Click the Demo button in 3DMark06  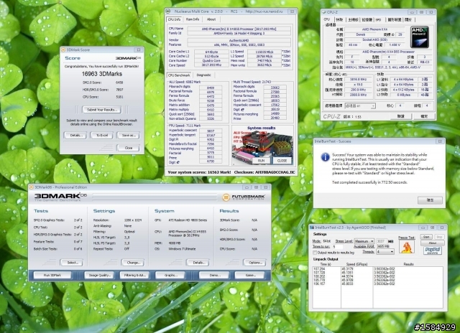click(214, 275)
